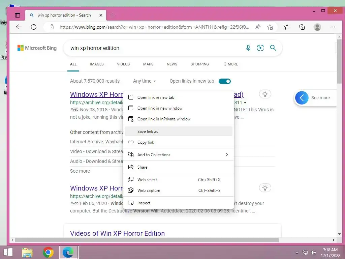Screen dimensions: 345x259
Task: Choose Web select option
Action: pyautogui.click(x=179, y=180)
